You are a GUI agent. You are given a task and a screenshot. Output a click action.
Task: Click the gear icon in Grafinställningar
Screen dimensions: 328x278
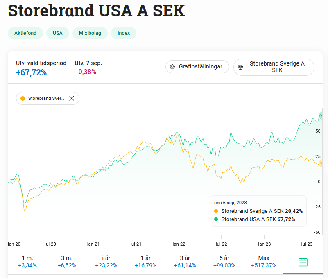coord(172,67)
